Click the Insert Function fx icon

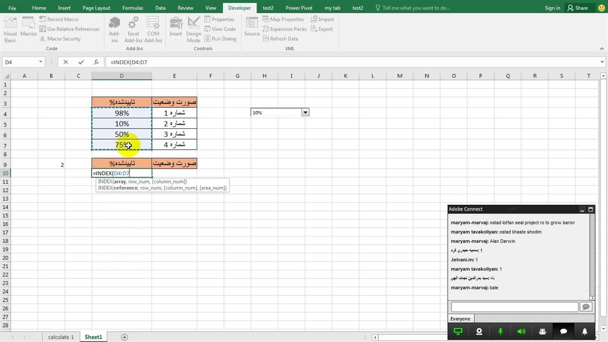[x=96, y=62]
